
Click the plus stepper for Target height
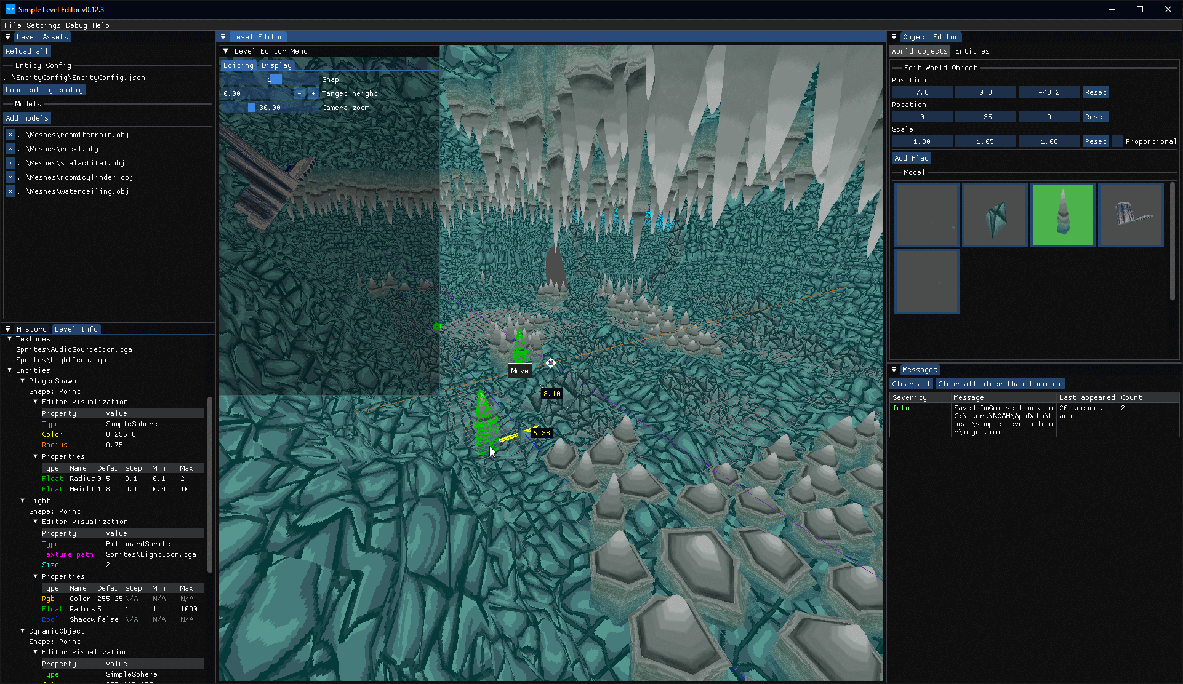tap(313, 93)
